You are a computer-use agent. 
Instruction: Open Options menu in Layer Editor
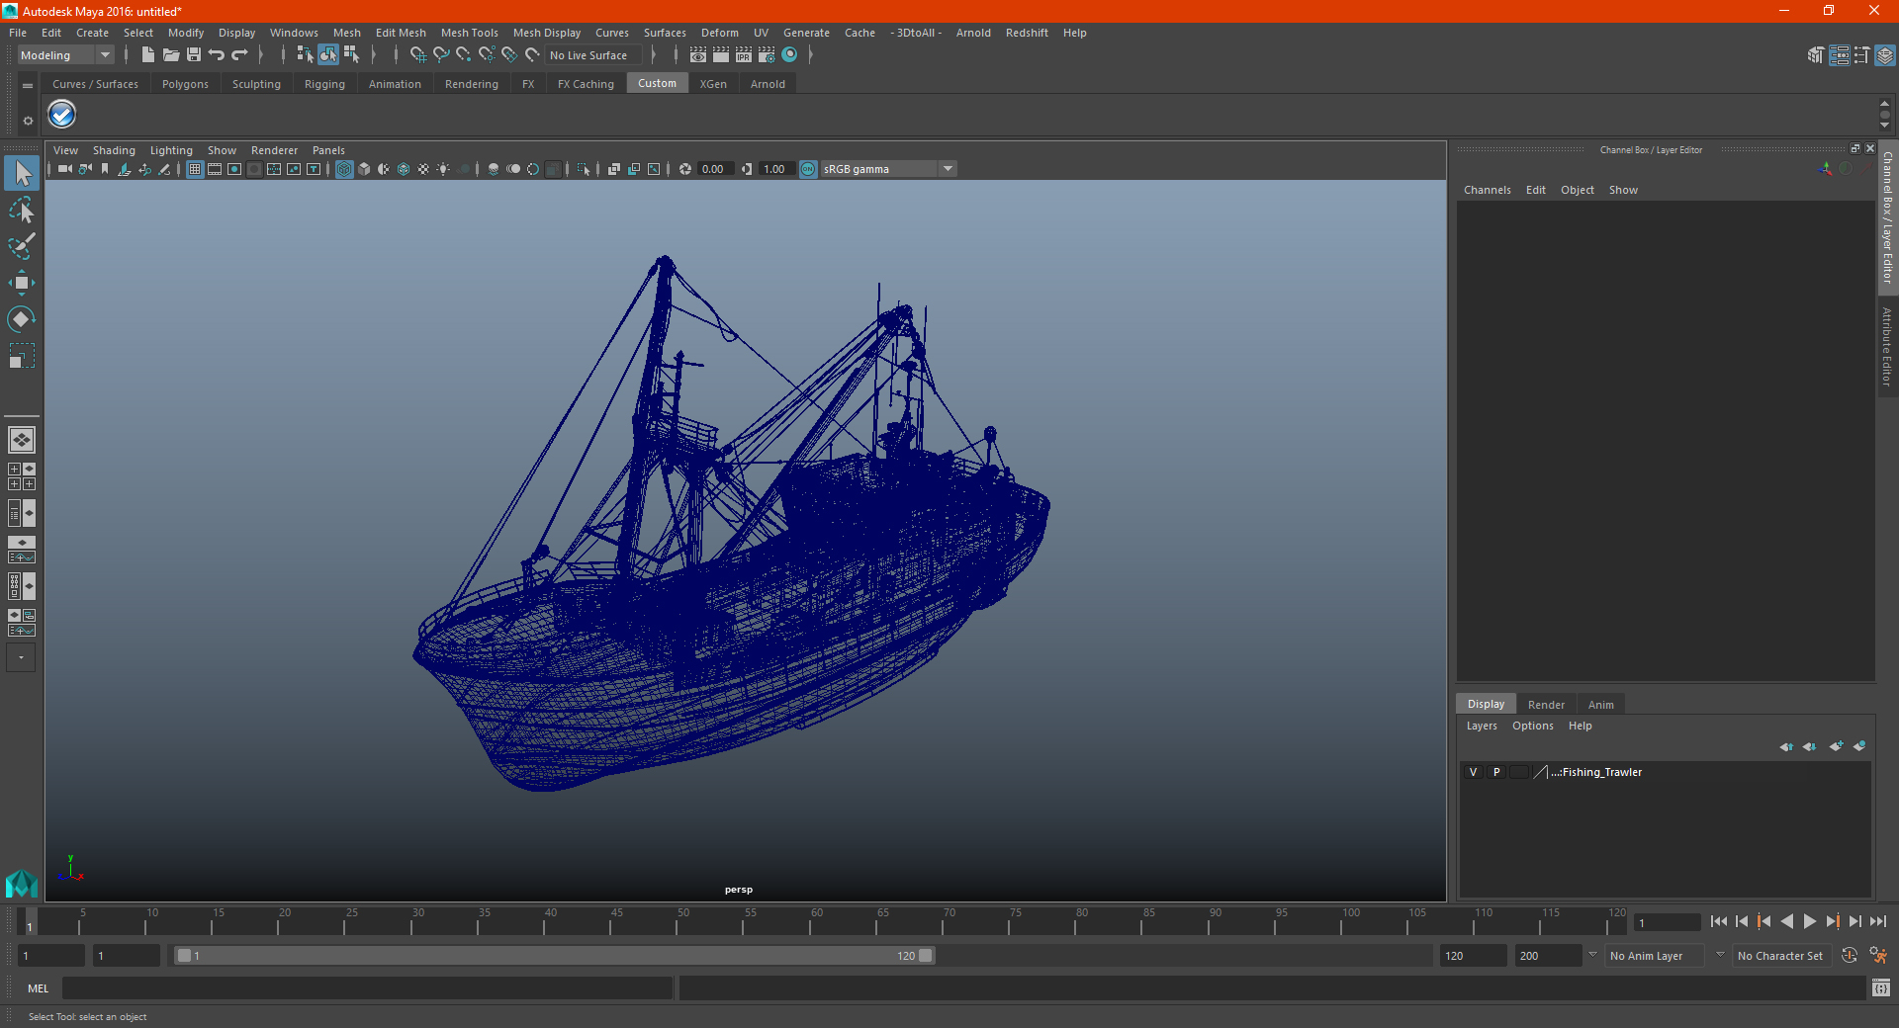click(x=1533, y=726)
